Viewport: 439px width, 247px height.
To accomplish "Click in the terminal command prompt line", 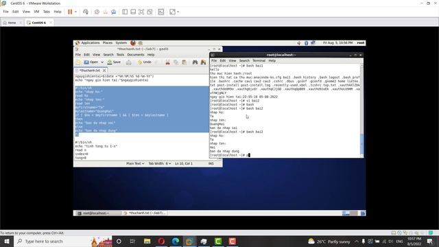I will click(x=285, y=155).
